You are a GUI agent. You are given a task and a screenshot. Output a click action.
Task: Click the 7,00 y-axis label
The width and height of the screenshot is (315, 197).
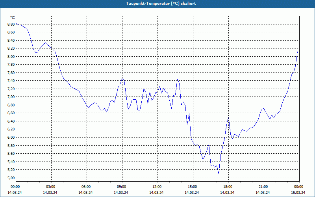[11, 97]
